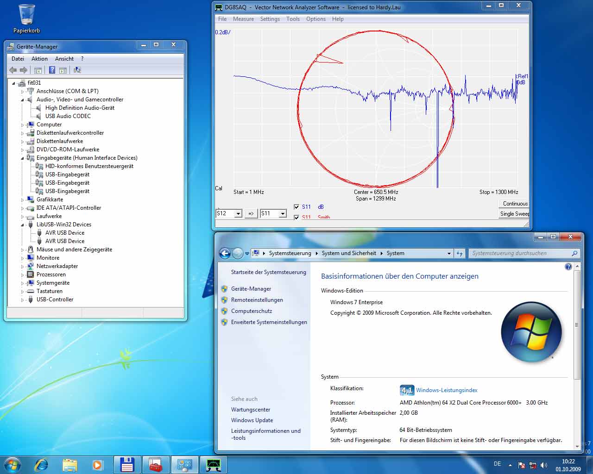The image size is (593, 474).
Task: Open the Erweiterte Systemeinstellungen link
Action: pyautogui.click(x=269, y=322)
